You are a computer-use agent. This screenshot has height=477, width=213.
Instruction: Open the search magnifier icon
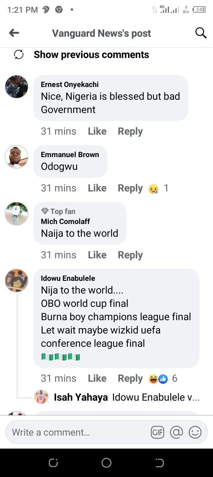click(x=201, y=33)
